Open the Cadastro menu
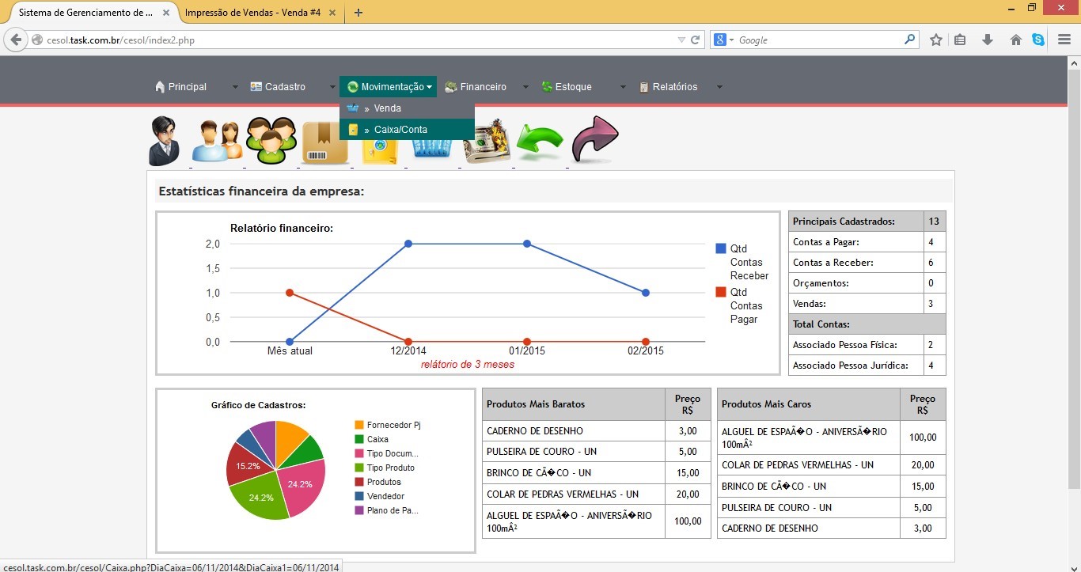1081x572 pixels. pos(285,87)
